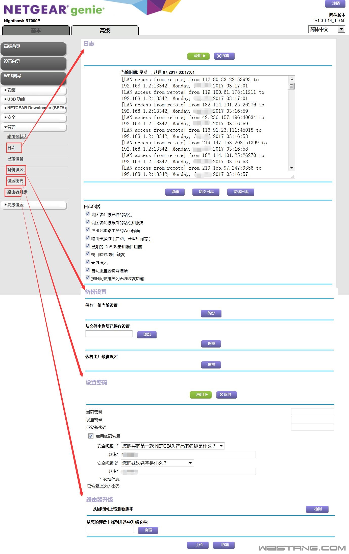Open WPS向导 in the sidebar
This screenshot has height=554, width=349.
[34, 78]
